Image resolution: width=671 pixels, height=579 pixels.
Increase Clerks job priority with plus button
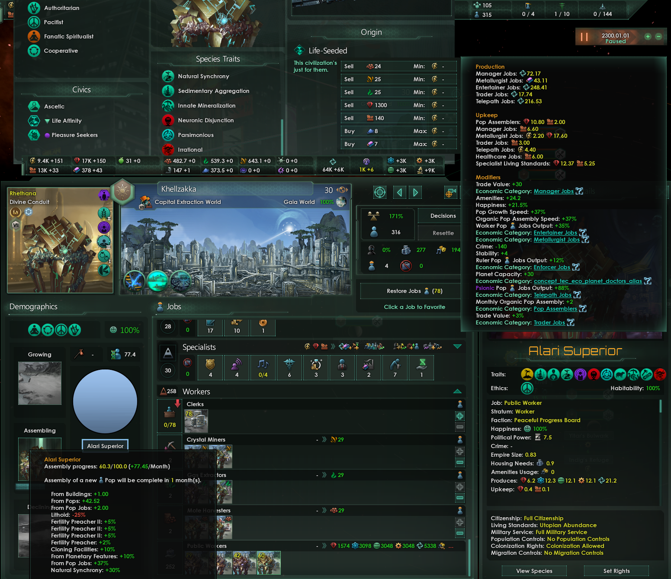pos(460,416)
